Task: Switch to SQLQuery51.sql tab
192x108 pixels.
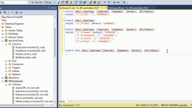Action: [x=79, y=8]
